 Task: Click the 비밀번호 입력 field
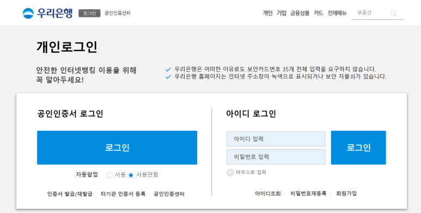(x=276, y=156)
